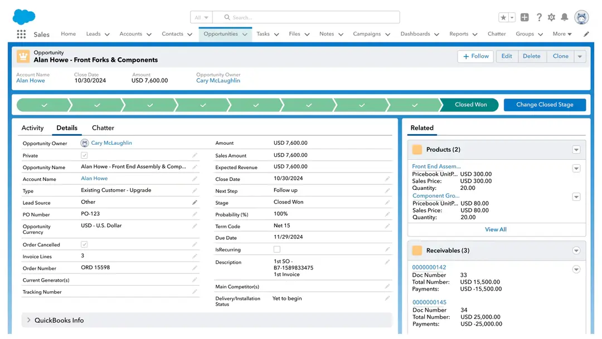Toggle the Order Cancelled checkbox
This screenshot has height=339, width=602.
[x=84, y=244]
